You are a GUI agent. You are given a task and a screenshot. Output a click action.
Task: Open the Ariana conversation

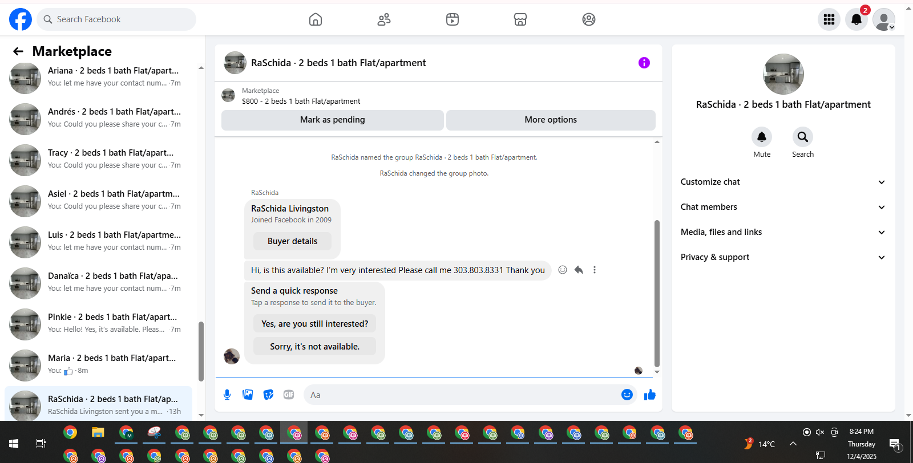[98, 78]
